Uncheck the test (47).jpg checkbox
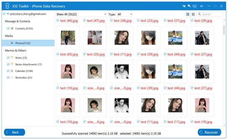The height and width of the screenshot is (140, 228). [84, 20]
